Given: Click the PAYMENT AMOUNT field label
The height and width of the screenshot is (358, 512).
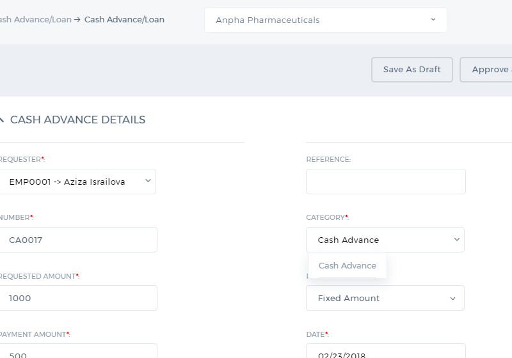Looking at the screenshot, I should (x=35, y=334).
